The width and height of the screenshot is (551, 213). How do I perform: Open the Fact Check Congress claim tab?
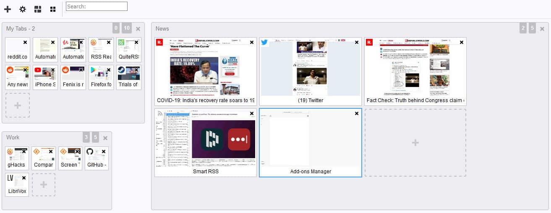tap(415, 72)
